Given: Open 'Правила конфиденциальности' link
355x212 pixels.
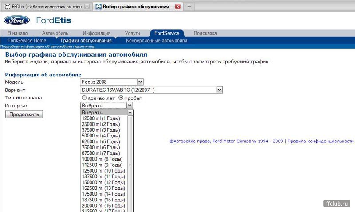Looking at the screenshot, I should (320, 141).
